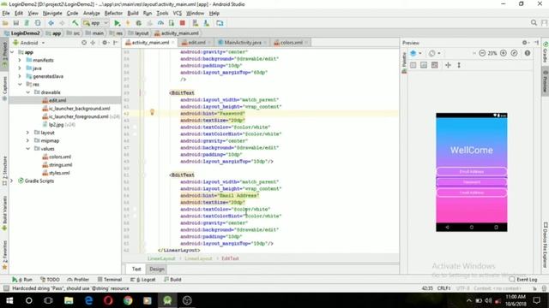This screenshot has width=549, height=308.
Task: Click the Make Project hammer icon
Action: pos(75,23)
